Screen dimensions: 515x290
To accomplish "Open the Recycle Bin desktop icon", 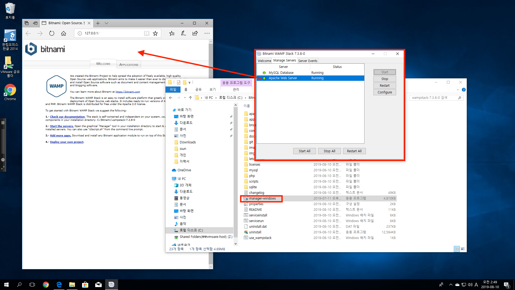I will pyautogui.click(x=10, y=11).
